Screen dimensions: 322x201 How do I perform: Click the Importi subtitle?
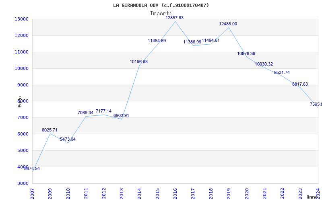point(161,14)
